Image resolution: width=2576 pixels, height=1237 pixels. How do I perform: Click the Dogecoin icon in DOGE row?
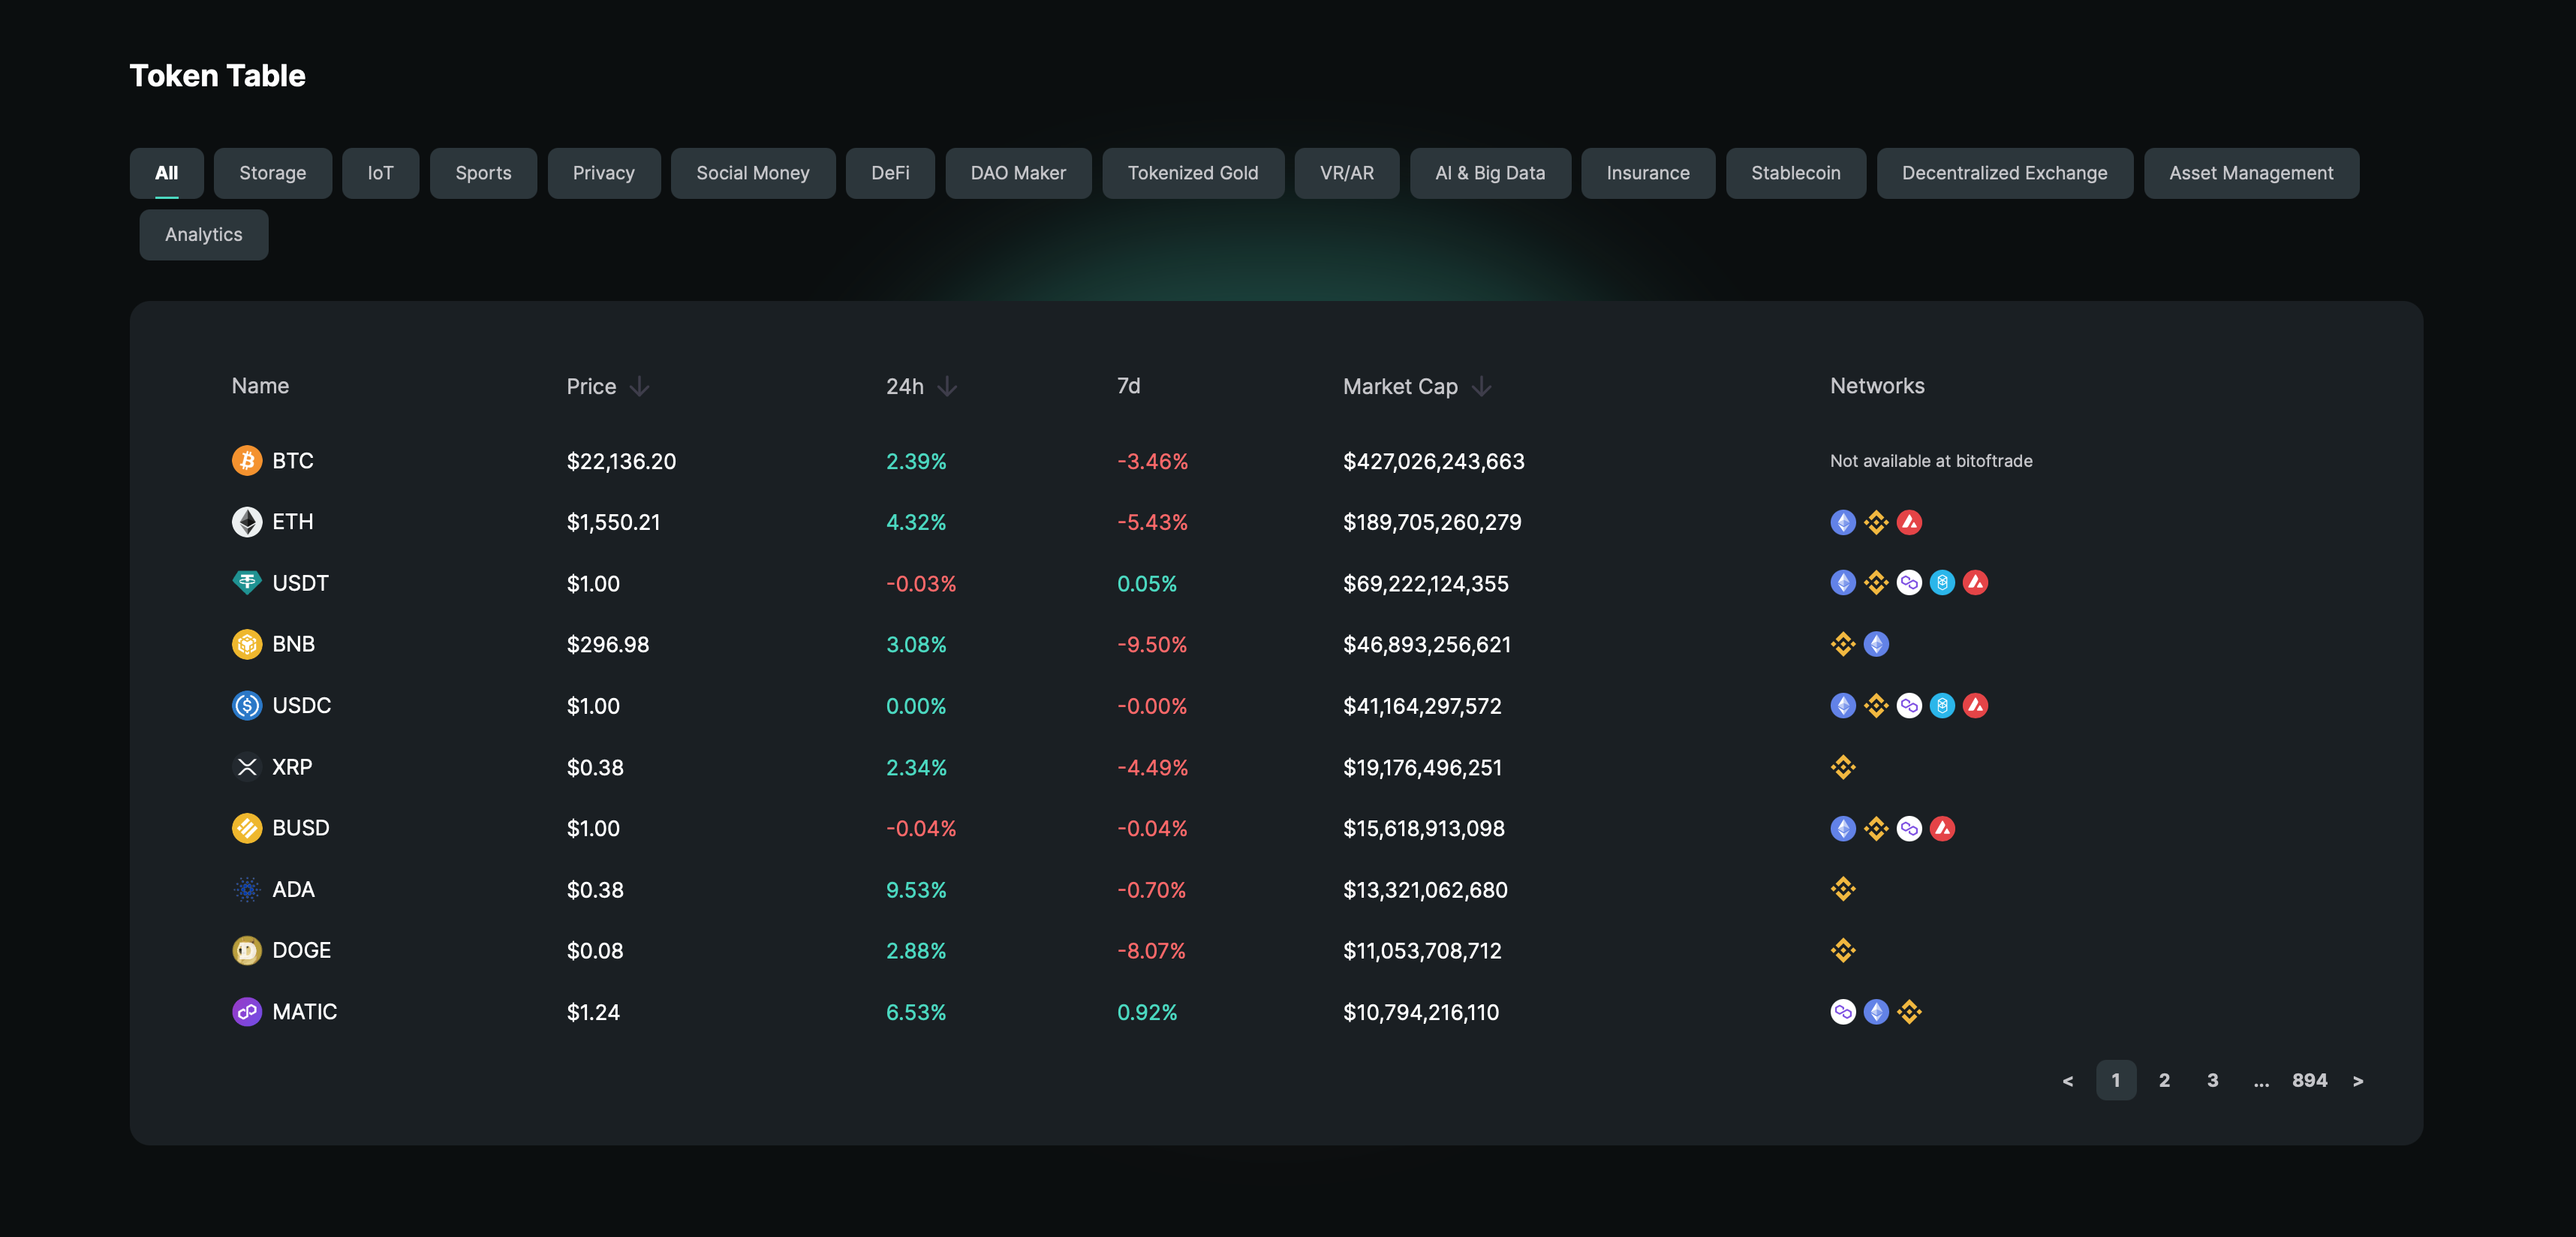pos(247,950)
